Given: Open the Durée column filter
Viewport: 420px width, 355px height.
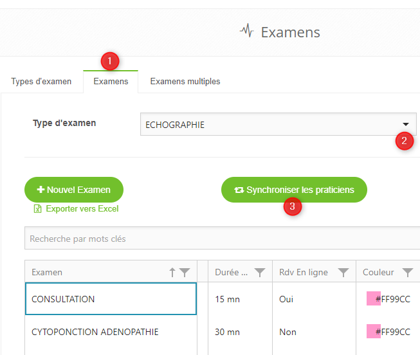Looking at the screenshot, I should tap(260, 273).
